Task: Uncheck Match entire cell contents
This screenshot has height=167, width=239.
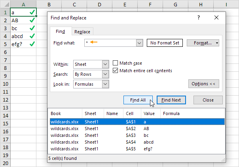Action: point(116,71)
